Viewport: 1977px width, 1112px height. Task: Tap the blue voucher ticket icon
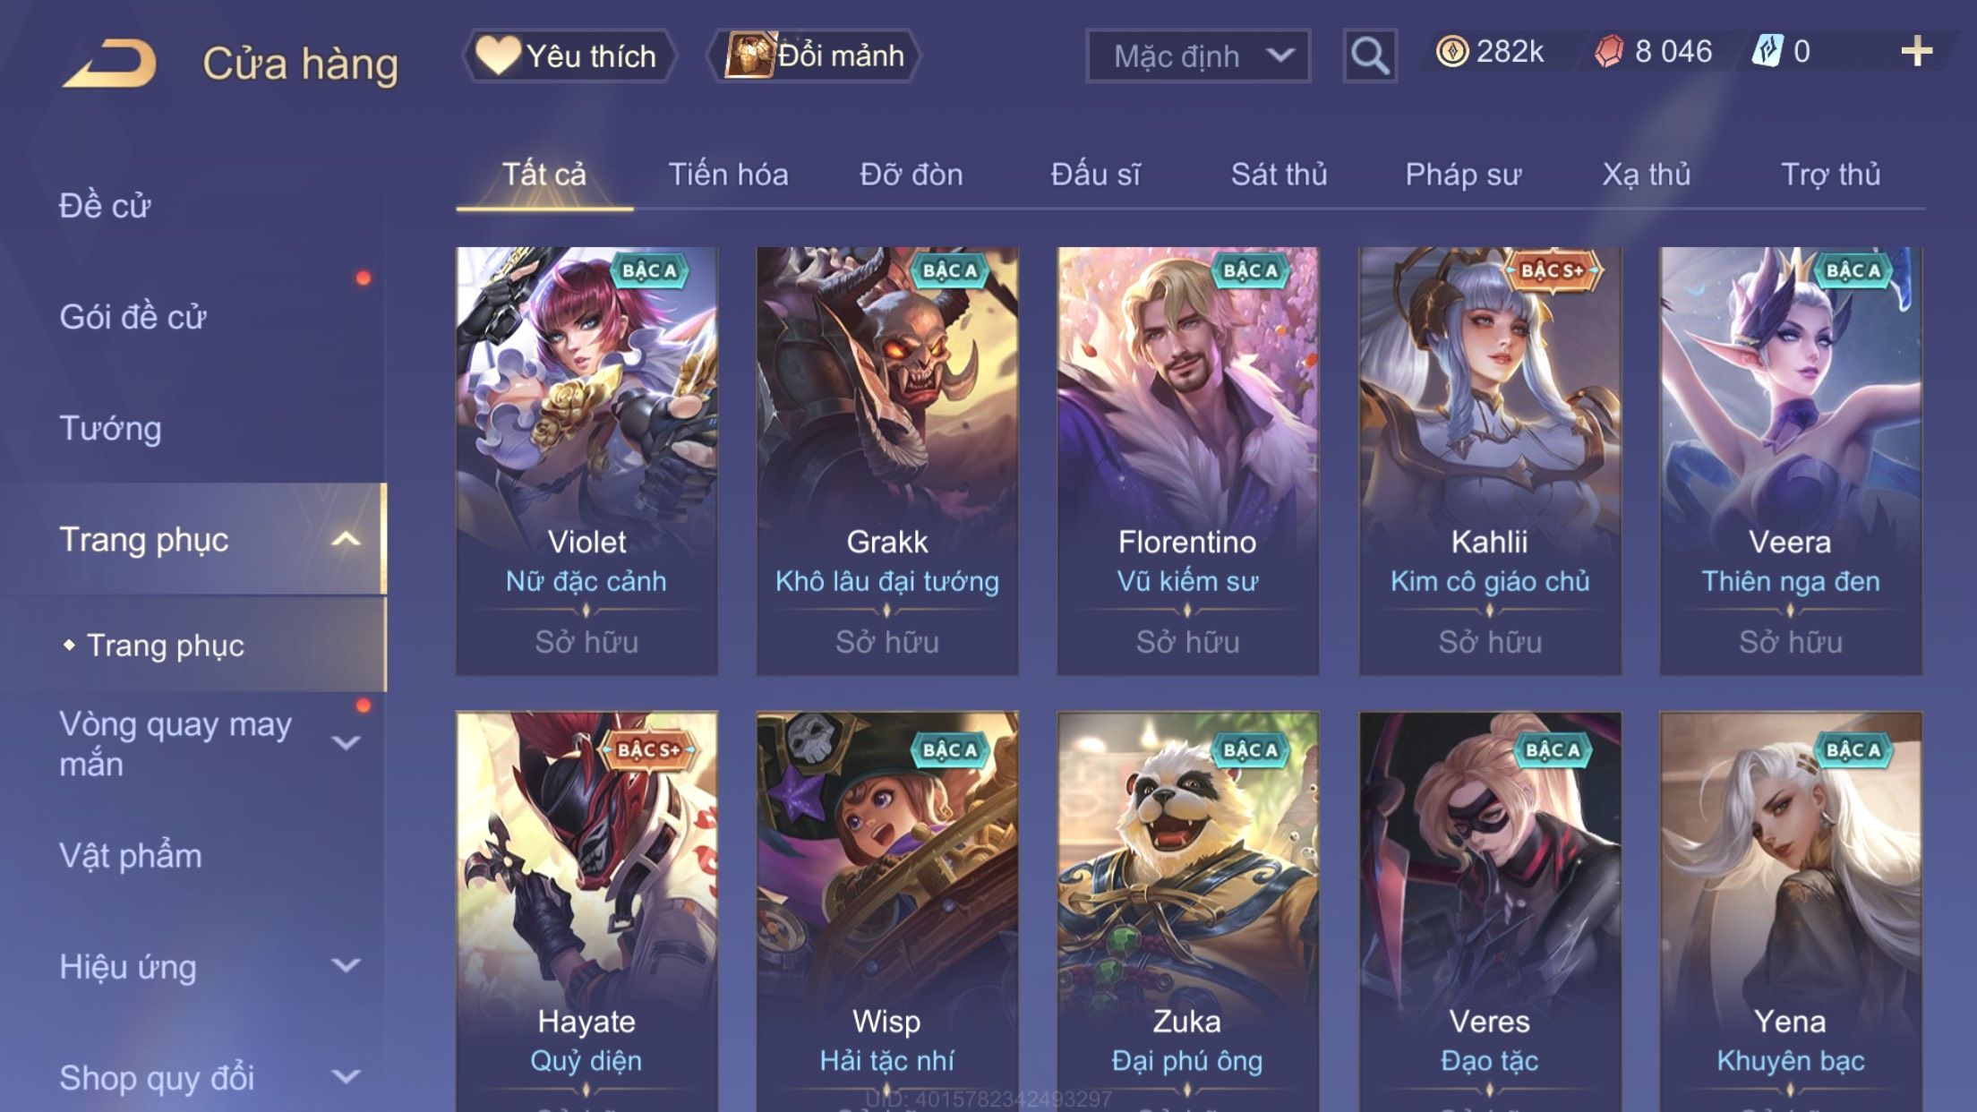(1767, 51)
